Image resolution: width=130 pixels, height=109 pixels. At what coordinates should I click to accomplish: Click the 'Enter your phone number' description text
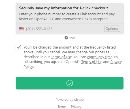coord(67,16)
